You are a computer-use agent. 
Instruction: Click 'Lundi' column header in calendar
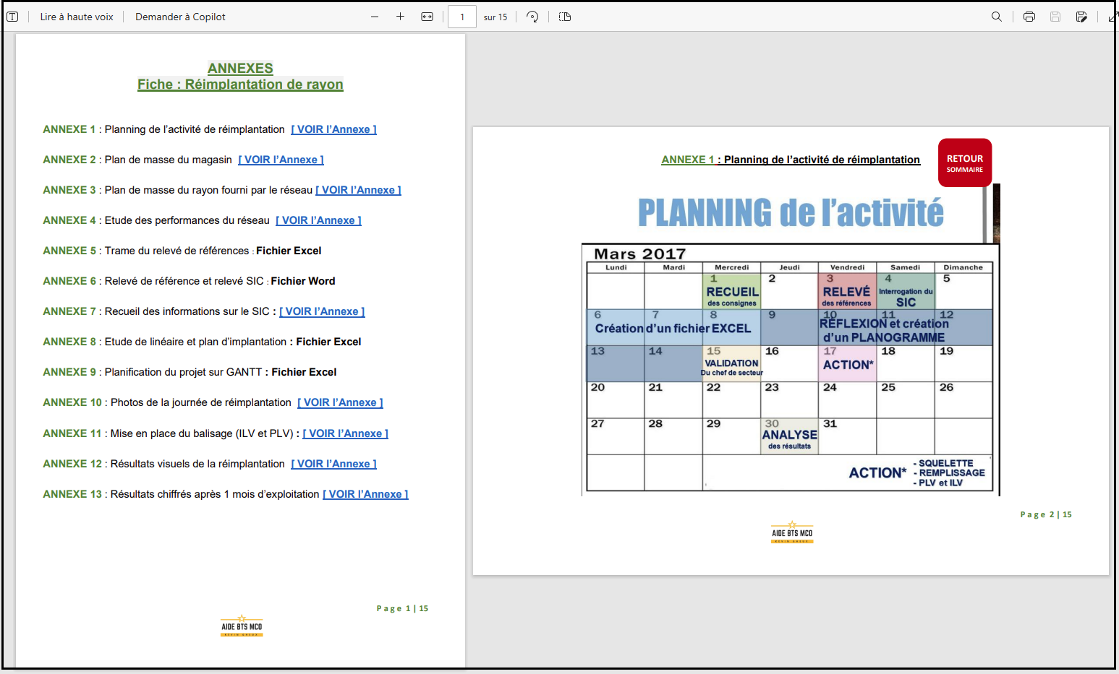pyautogui.click(x=616, y=267)
